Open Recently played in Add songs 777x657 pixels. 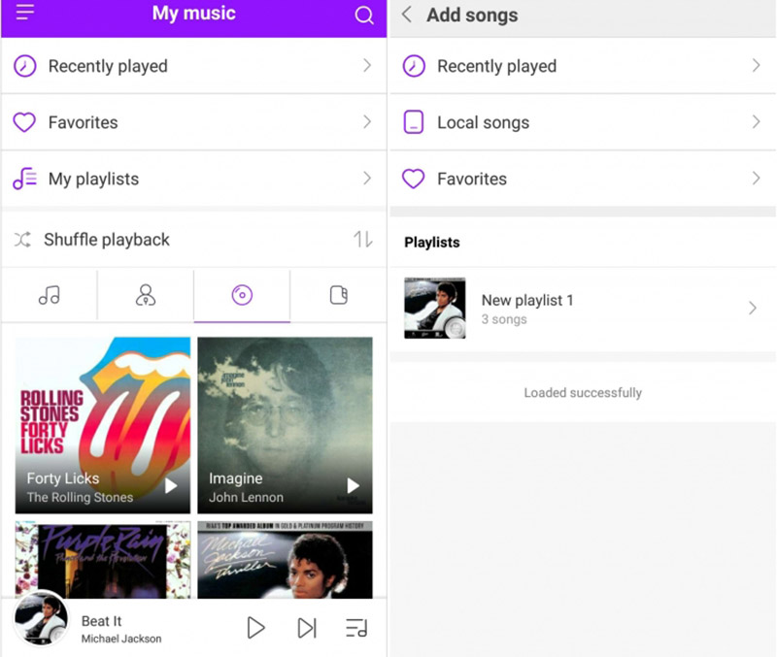583,66
